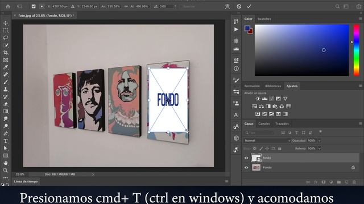Select the Rectangular Marquee tool

[x=6, y=31]
